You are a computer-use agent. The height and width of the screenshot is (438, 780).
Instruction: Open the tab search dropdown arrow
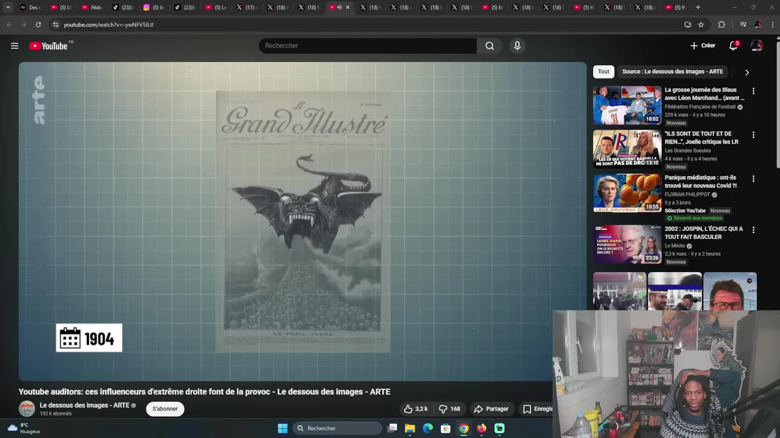point(8,7)
